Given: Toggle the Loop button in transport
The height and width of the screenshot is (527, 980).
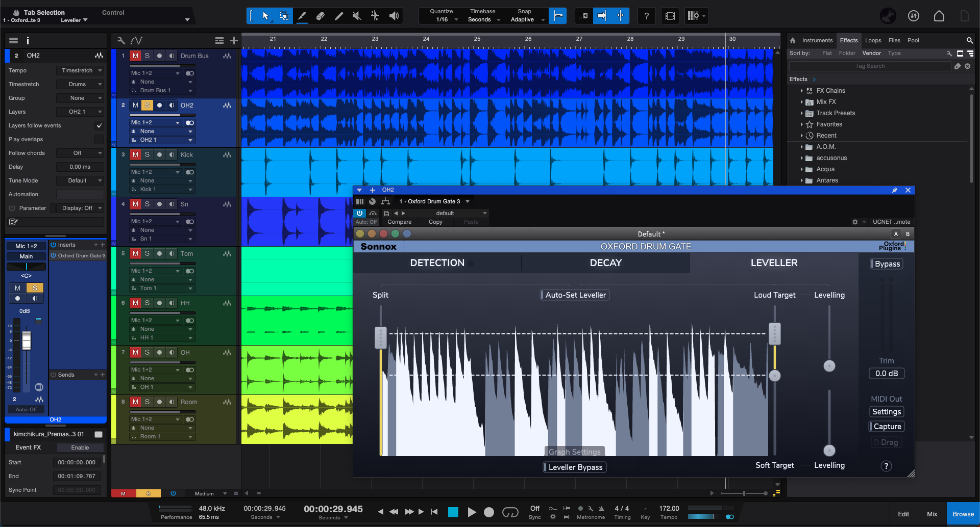Looking at the screenshot, I should [x=510, y=512].
